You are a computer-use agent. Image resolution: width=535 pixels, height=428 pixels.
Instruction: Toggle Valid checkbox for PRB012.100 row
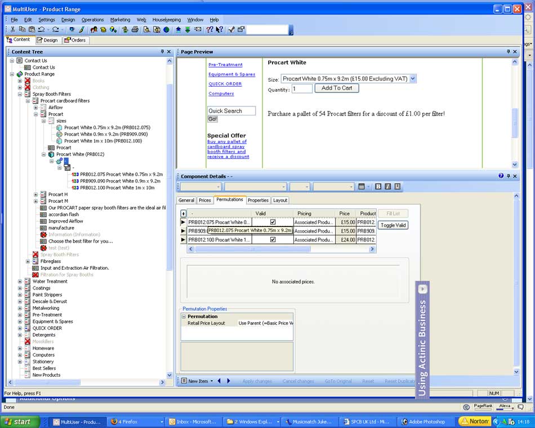[273, 239]
